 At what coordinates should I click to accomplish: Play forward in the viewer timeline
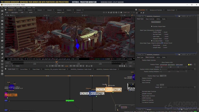[71, 66]
